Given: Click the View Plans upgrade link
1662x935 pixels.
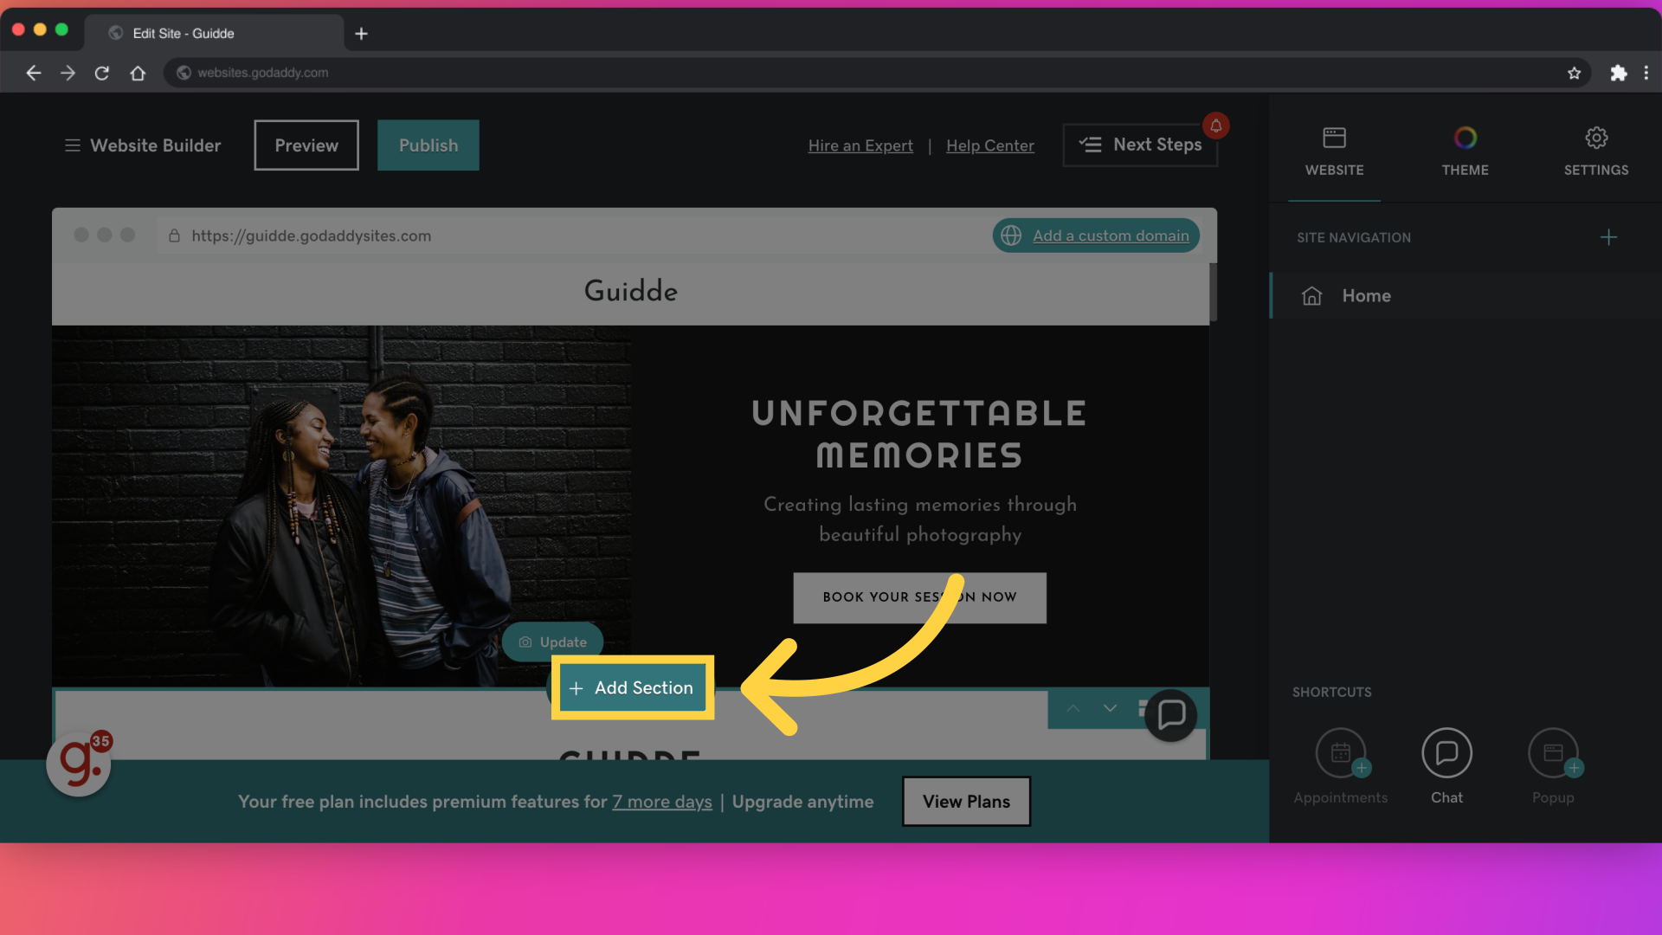Looking at the screenshot, I should click(966, 802).
